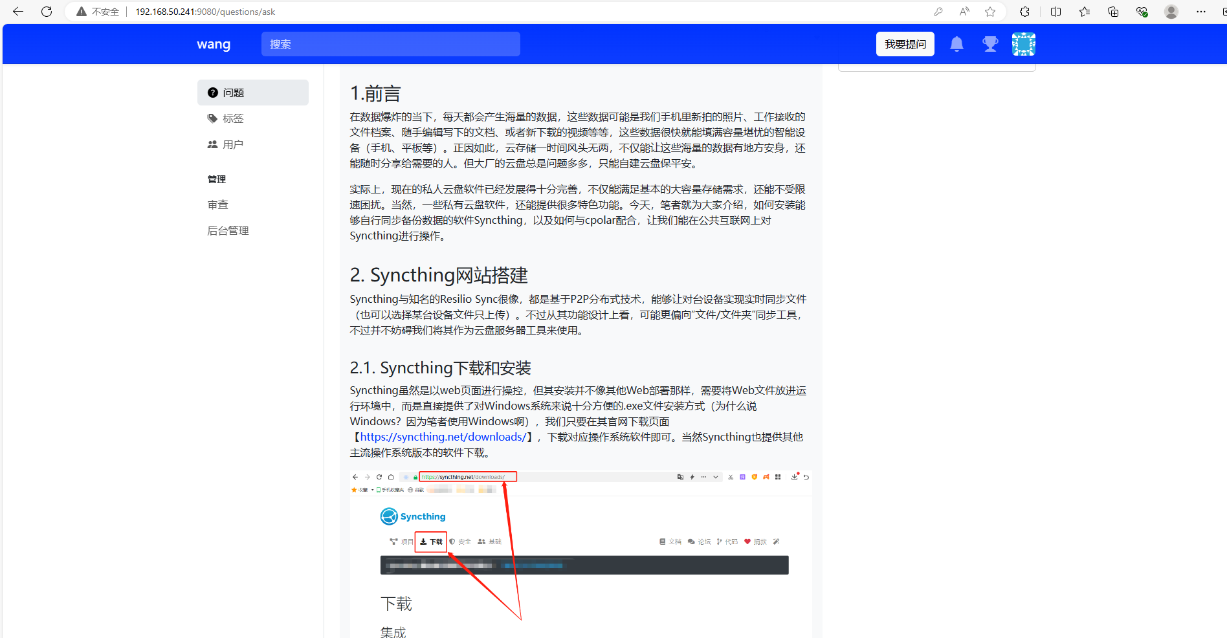Open the achievements trophy icon
Image resolution: width=1227 pixels, height=638 pixels.
pyautogui.click(x=990, y=44)
